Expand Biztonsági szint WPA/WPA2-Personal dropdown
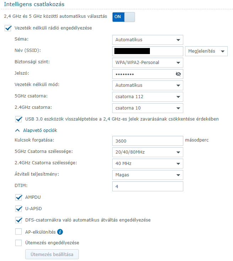The image size is (233, 261). [x=147, y=63]
